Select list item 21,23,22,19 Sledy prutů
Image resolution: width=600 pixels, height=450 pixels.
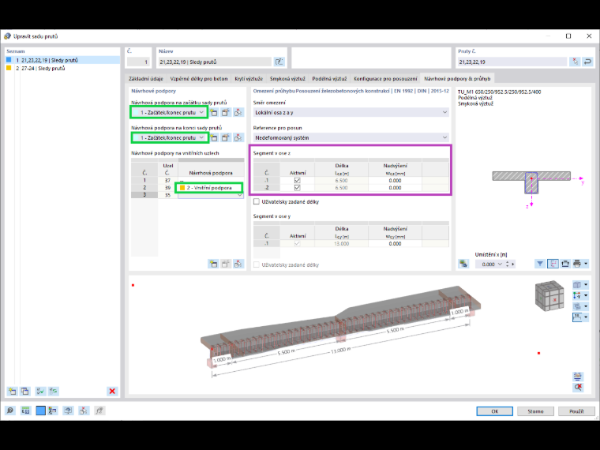[62, 60]
